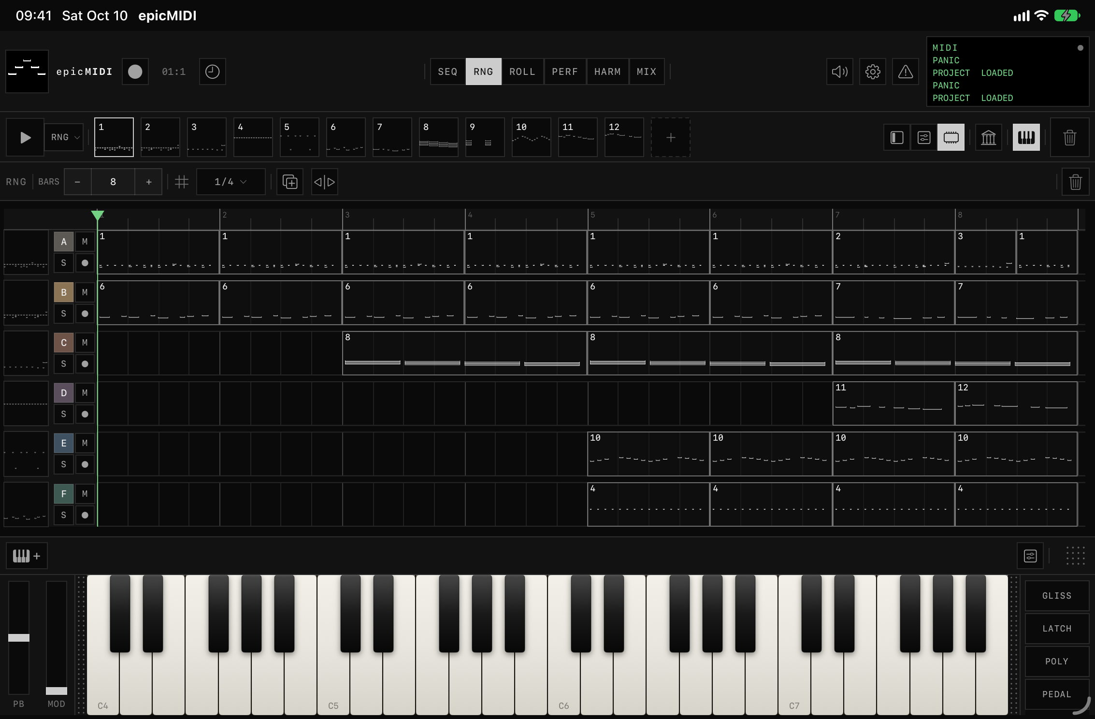
Task: Decrease bar count with the minus button
Action: pyautogui.click(x=77, y=182)
